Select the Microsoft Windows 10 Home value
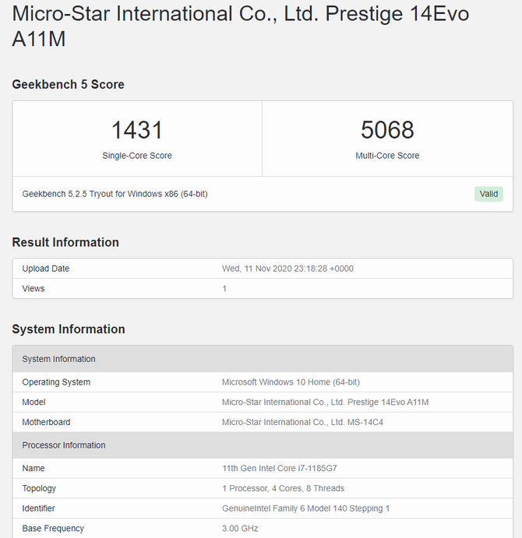The image size is (522, 538). pyautogui.click(x=291, y=382)
